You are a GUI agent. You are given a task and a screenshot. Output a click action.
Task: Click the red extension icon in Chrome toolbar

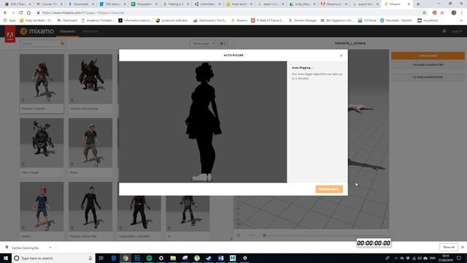[x=435, y=13]
